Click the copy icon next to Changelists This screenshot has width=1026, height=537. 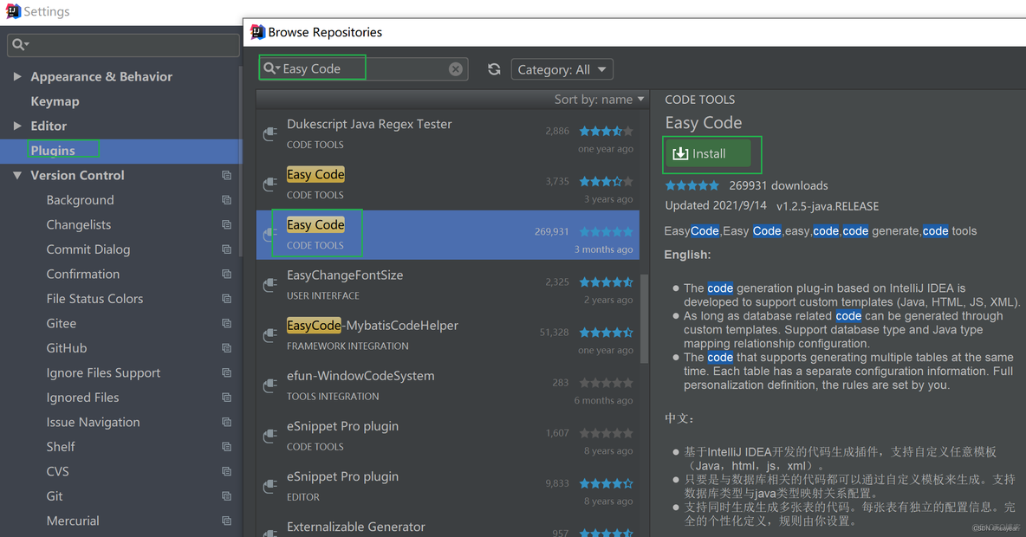pos(226,225)
